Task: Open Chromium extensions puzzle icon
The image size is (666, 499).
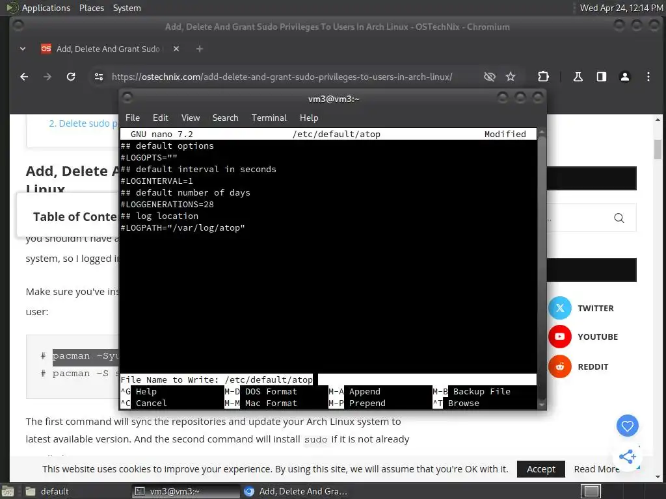Action: (543, 77)
